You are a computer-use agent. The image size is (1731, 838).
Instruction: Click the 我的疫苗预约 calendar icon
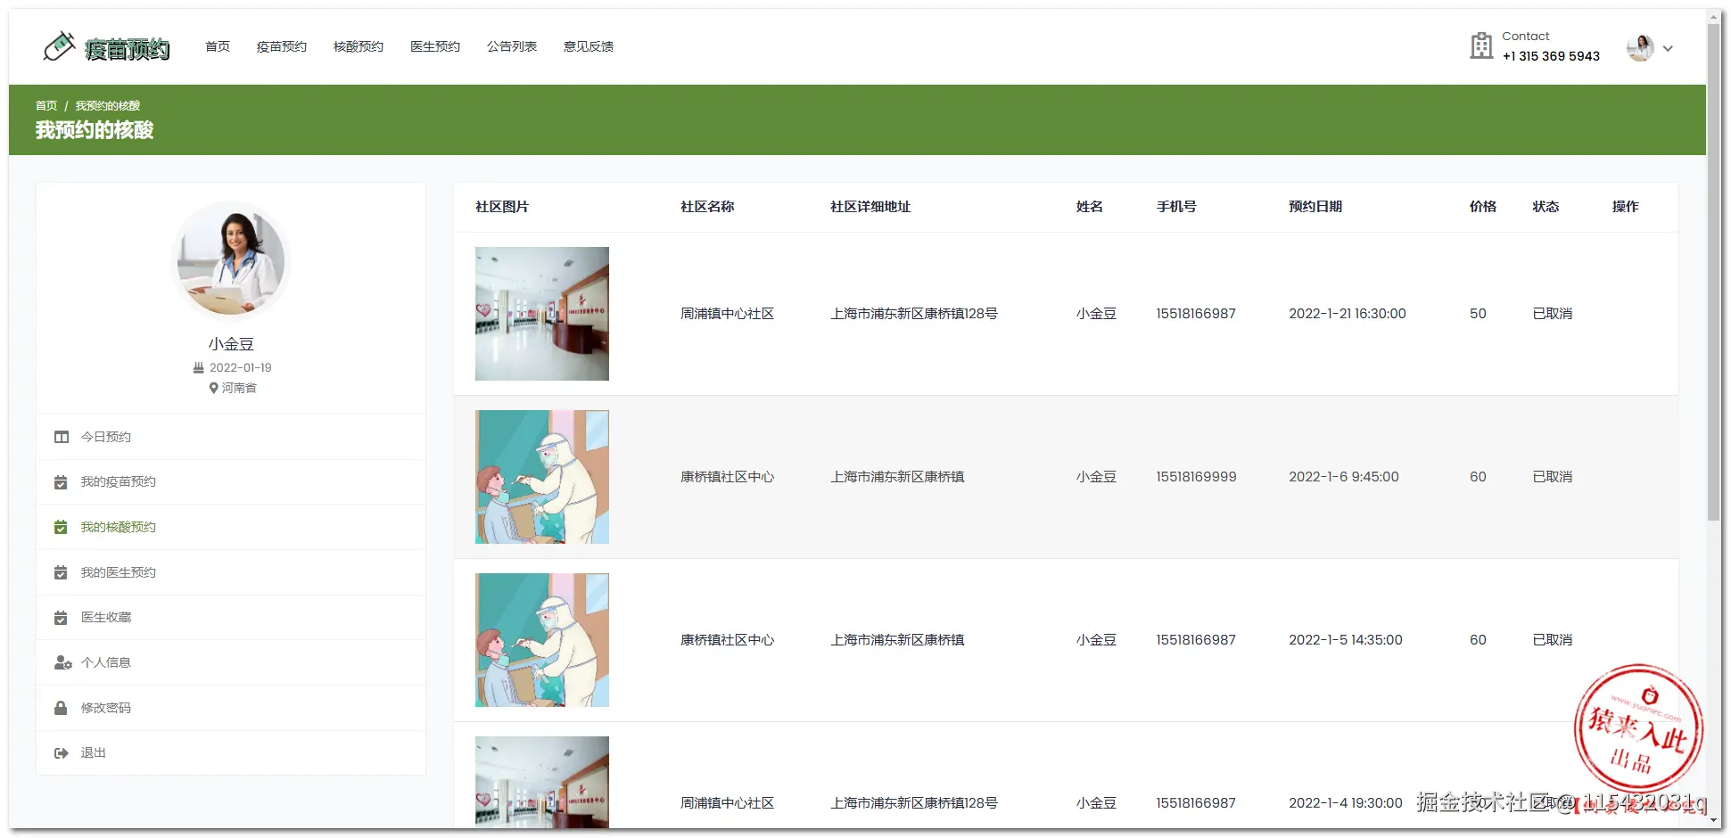click(61, 482)
